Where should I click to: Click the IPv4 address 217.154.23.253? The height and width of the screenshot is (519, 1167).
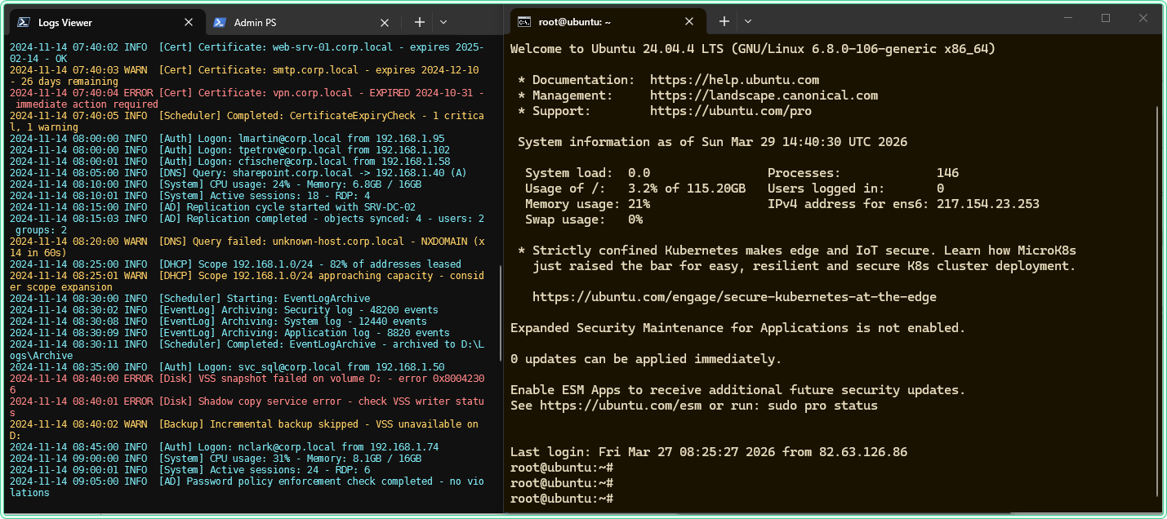(x=988, y=204)
